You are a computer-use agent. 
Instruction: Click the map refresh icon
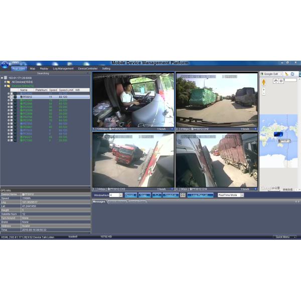coord(292,74)
